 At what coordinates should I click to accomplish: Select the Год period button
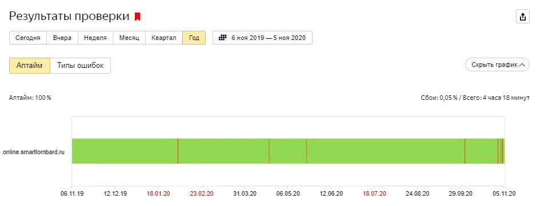pyautogui.click(x=194, y=38)
